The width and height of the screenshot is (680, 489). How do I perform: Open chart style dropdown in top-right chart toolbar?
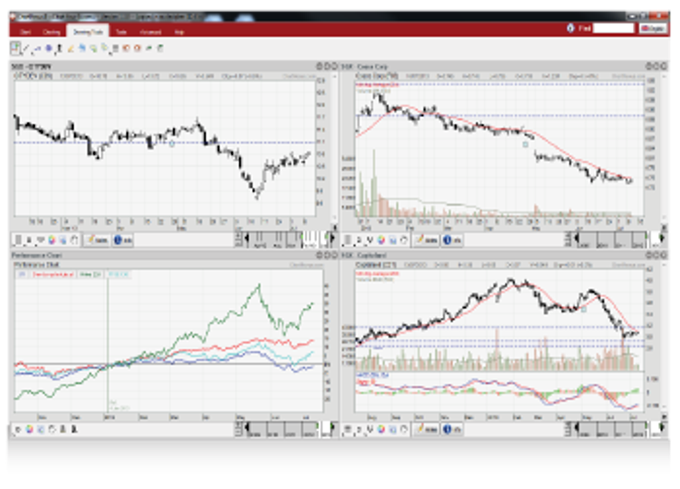(x=348, y=240)
